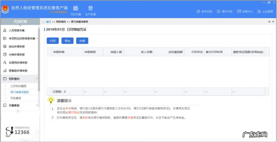Click the 记录数：0 footer cell

[67, 92]
